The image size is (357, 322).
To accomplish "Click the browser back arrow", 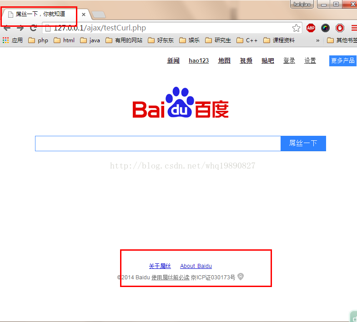I will tap(7, 28).
